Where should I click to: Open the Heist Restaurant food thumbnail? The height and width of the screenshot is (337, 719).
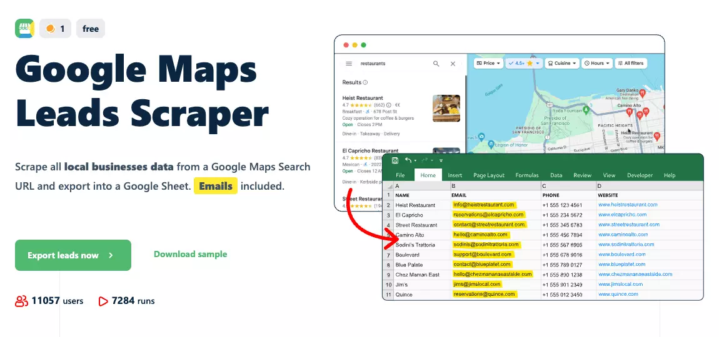[x=446, y=108]
